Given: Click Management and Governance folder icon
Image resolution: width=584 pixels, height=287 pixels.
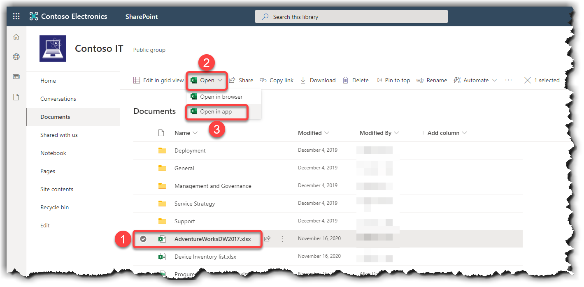Looking at the screenshot, I should pyautogui.click(x=162, y=186).
